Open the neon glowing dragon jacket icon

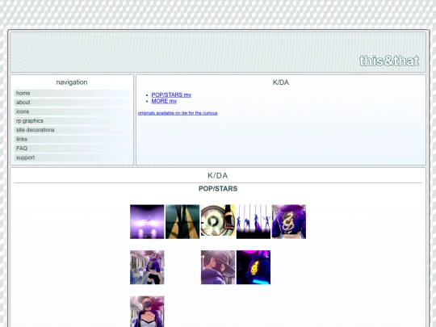pyautogui.click(x=254, y=267)
